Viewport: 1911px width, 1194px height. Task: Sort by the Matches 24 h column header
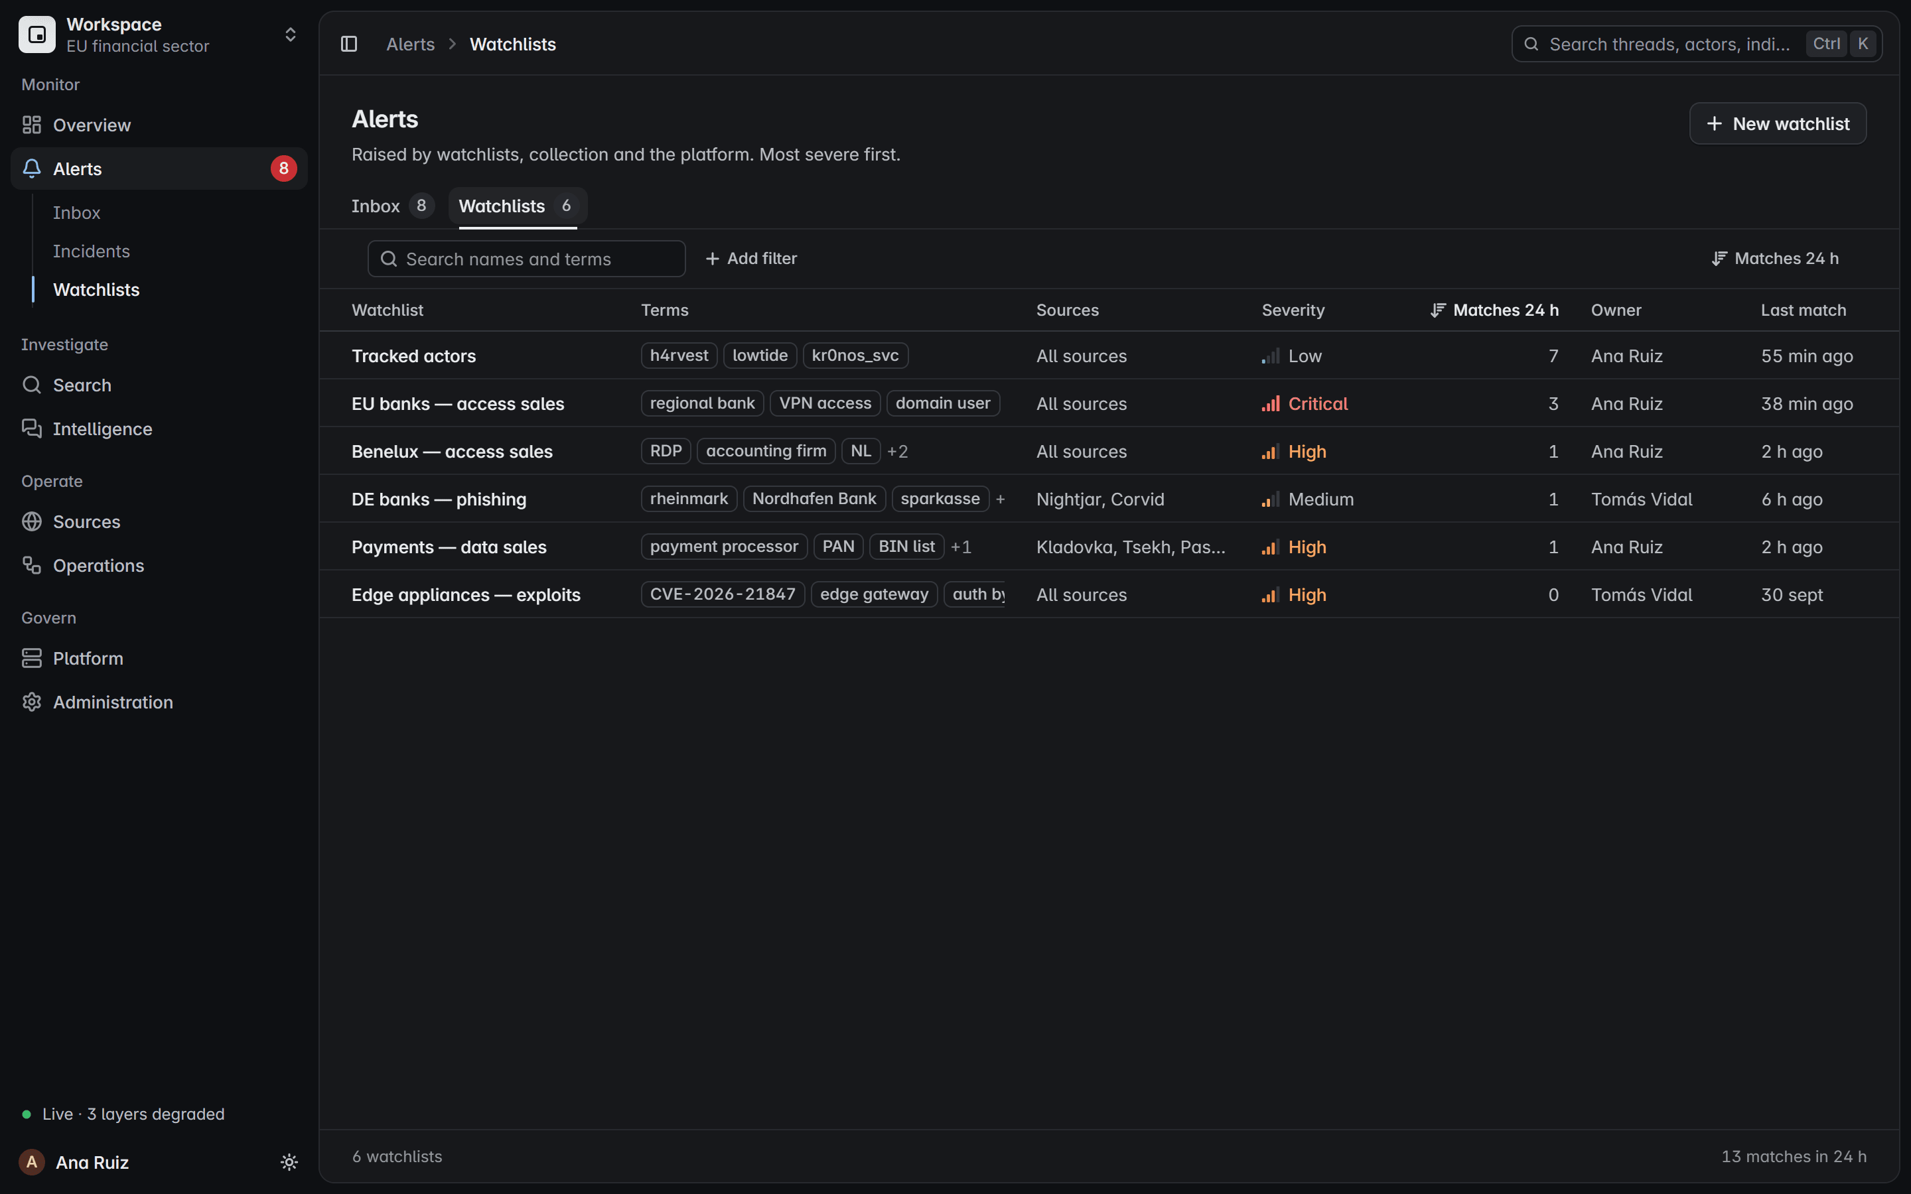[1494, 310]
